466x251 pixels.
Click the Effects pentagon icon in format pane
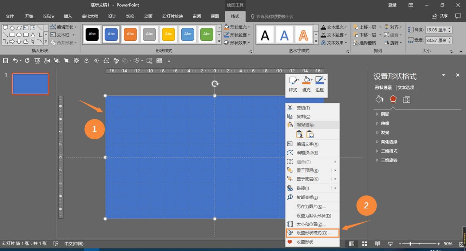tap(393, 99)
